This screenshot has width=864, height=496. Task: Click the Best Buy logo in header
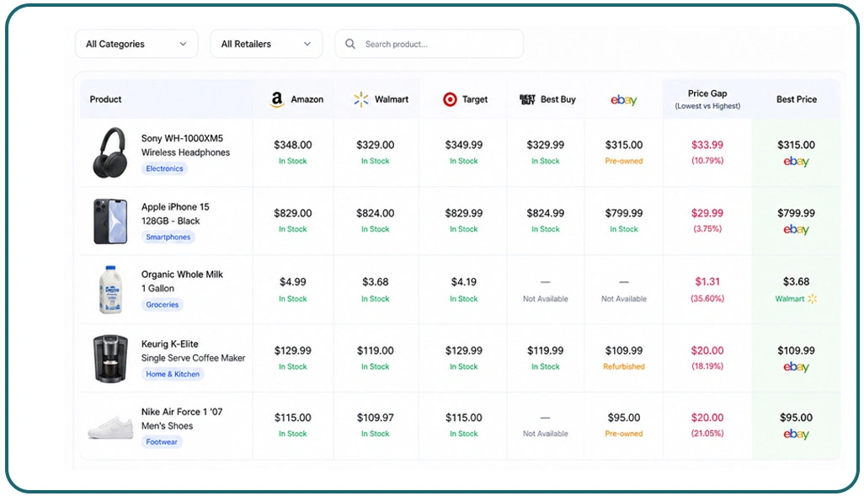pyautogui.click(x=527, y=99)
